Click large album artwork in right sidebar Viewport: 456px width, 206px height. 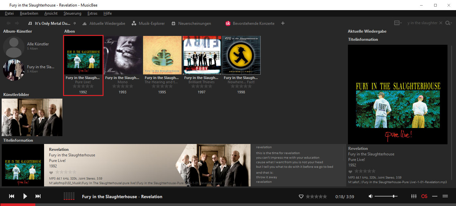pos(398,95)
